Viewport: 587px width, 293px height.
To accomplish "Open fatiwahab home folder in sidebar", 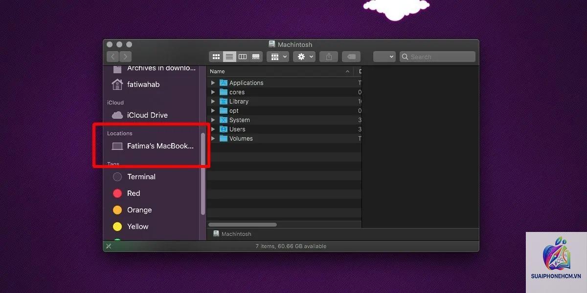I will pos(143,84).
